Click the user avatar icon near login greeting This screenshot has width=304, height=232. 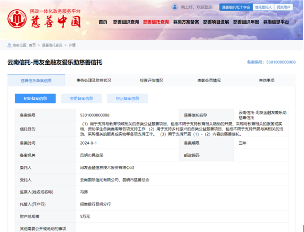pyautogui.click(x=175, y=7)
